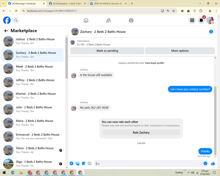Click the 'No pets 262-287-8508' message
Screen dimensions: 220x176
(x=94, y=108)
